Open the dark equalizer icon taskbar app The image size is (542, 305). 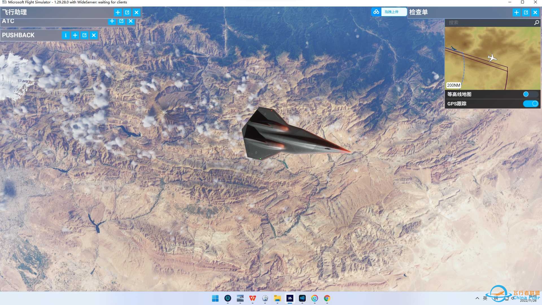point(302,298)
